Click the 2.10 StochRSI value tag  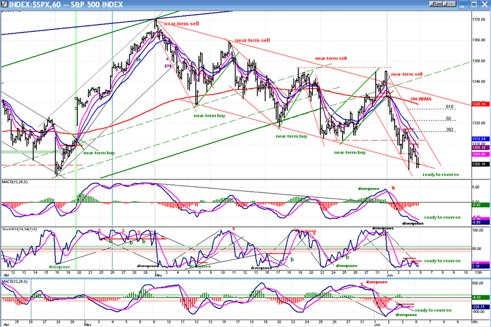481,267
